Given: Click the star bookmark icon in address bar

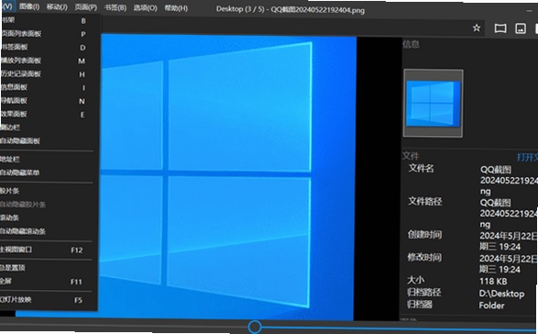Looking at the screenshot, I should (477, 28).
